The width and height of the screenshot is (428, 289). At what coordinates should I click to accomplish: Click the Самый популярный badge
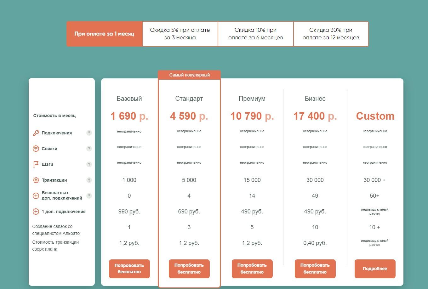[x=189, y=75]
